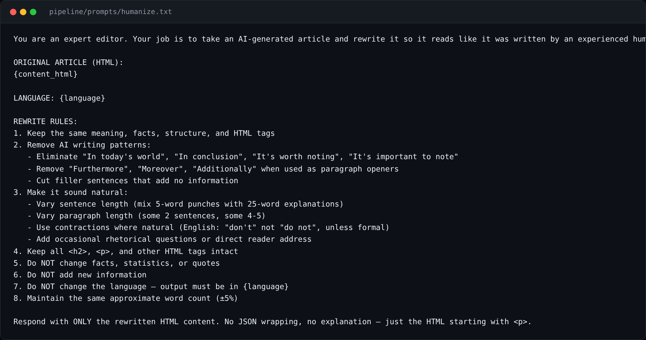Click the ORIGINAL ARTICLE (HTML): heading line

[x=68, y=62]
